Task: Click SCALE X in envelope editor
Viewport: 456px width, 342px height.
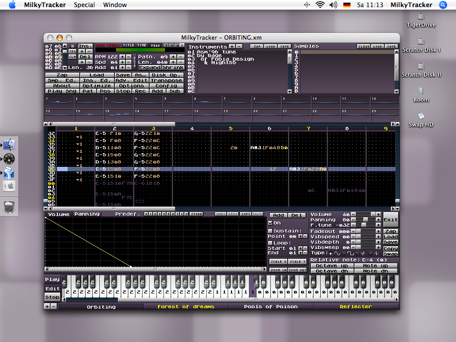Action: pos(278,262)
